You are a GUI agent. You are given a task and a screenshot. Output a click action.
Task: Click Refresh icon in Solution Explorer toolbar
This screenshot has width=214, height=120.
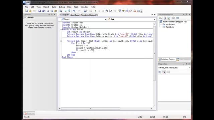(169, 18)
